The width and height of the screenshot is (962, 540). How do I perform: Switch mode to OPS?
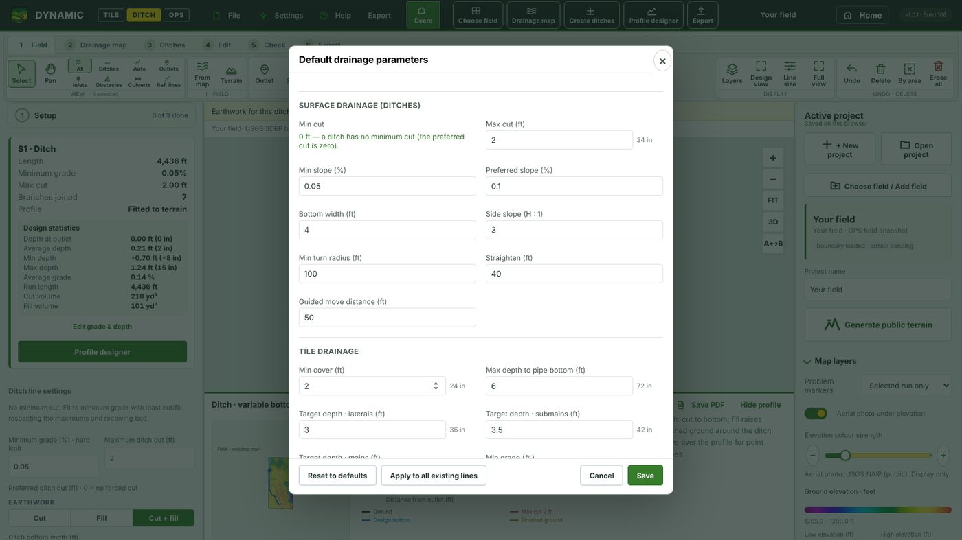177,15
